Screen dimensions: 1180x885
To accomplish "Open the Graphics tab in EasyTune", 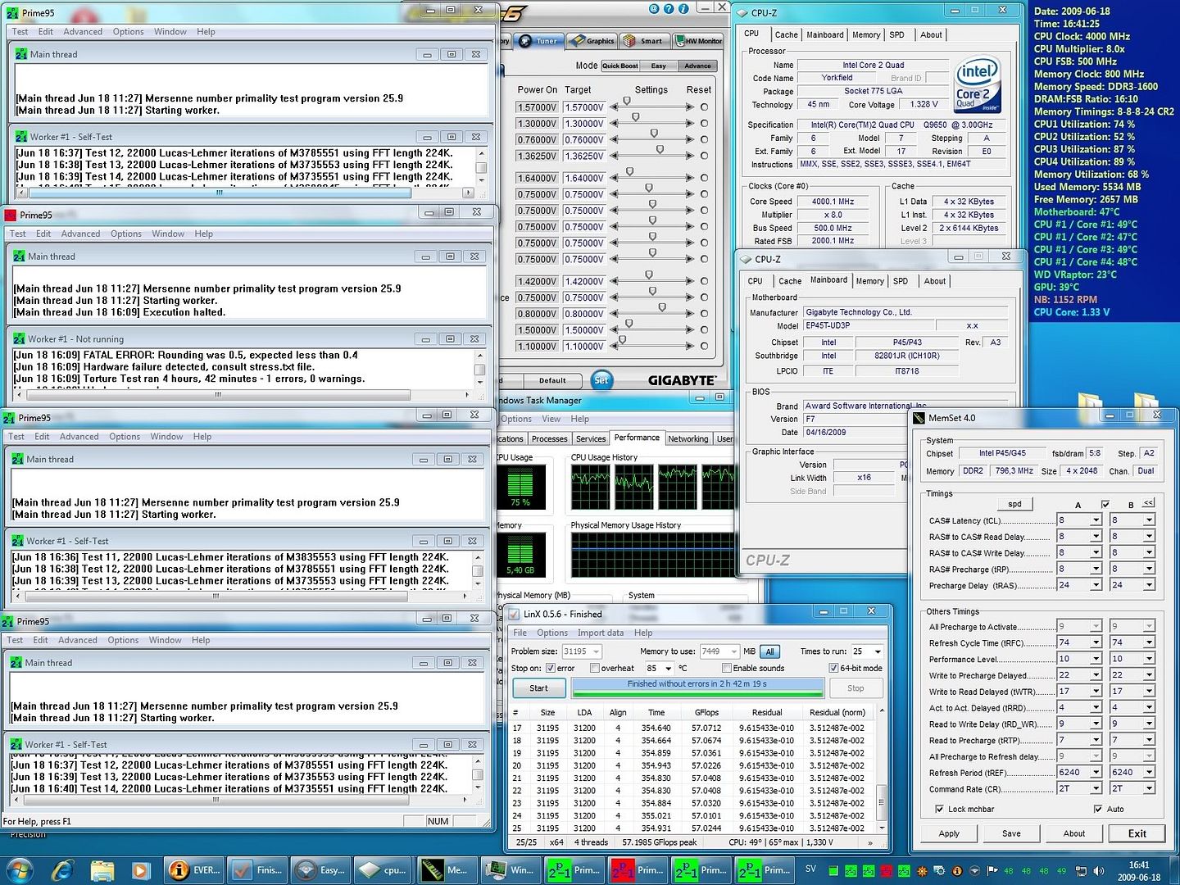I will 593,41.
